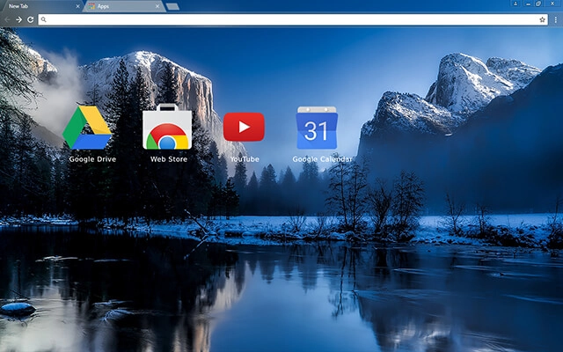Image resolution: width=563 pixels, height=352 pixels.
Task: Go back with the back arrow
Action: [7, 19]
